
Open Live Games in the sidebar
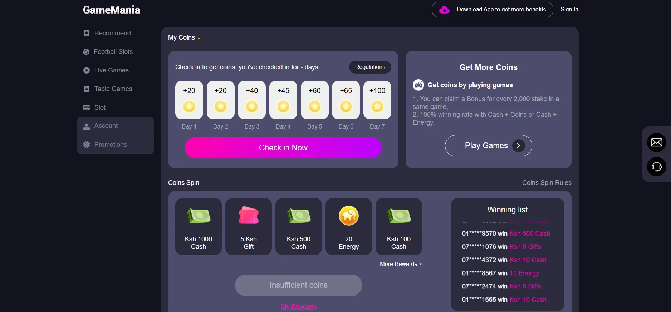[116, 70]
